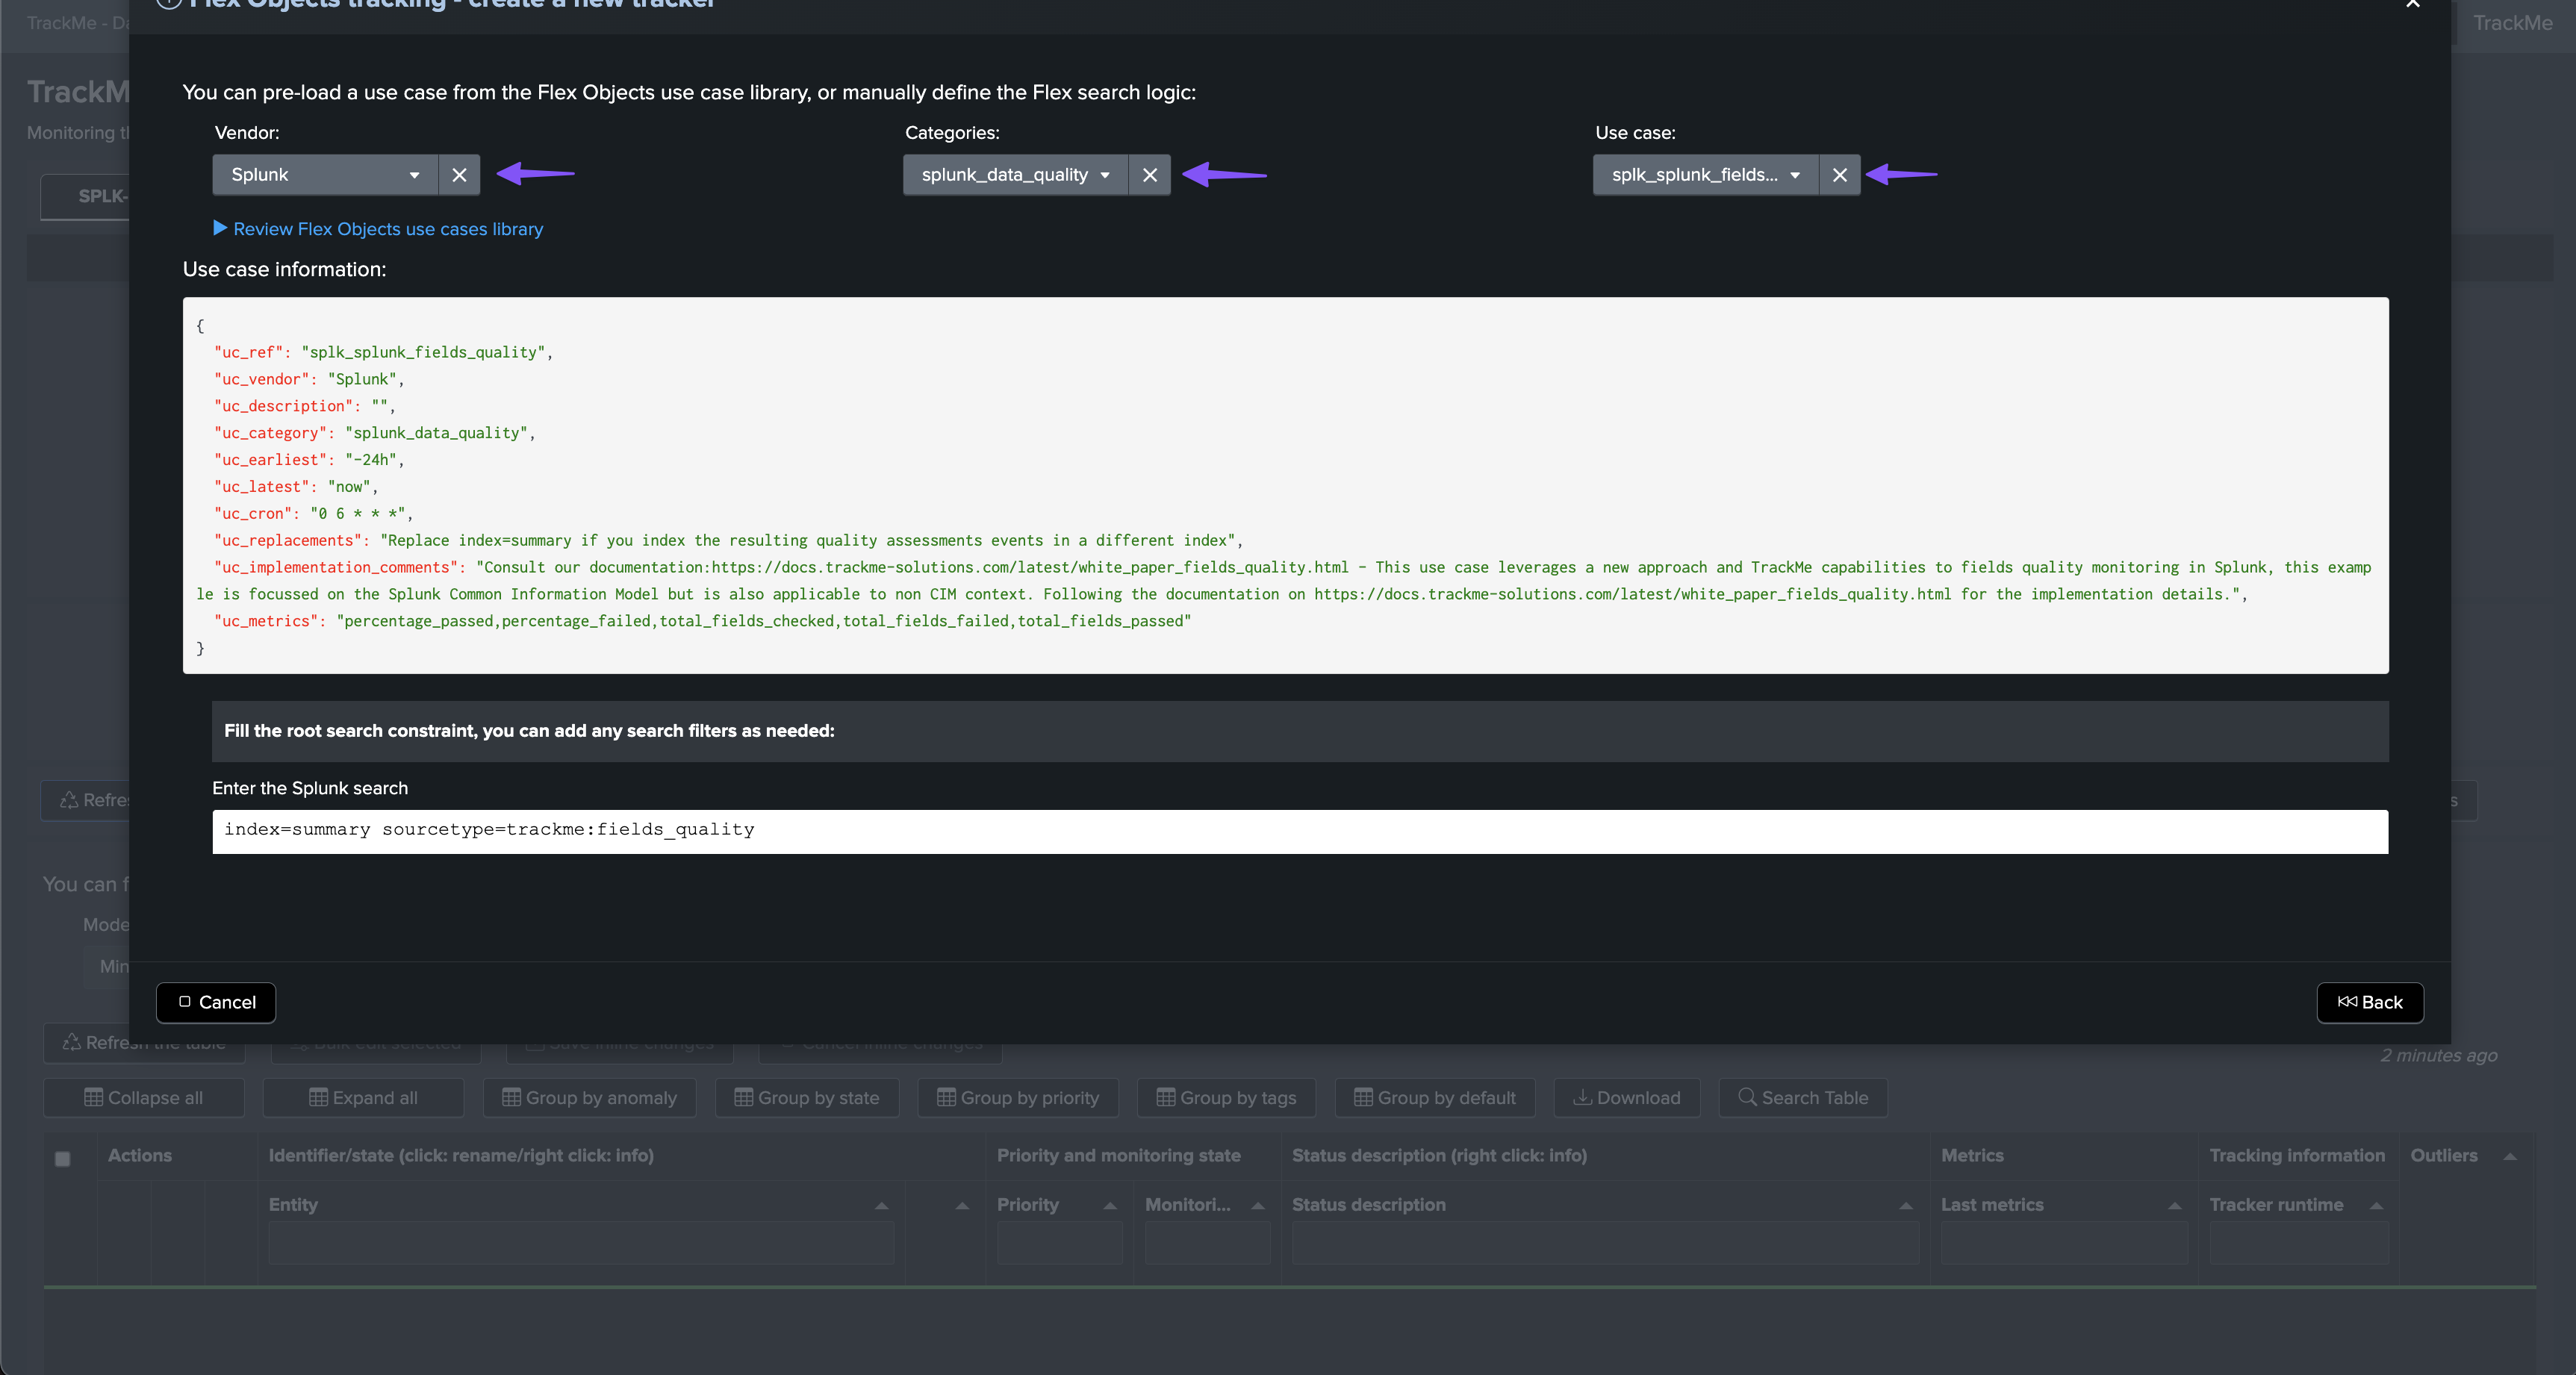This screenshot has height=1375, width=2576.
Task: Click the Actions column header
Action: click(x=140, y=1155)
